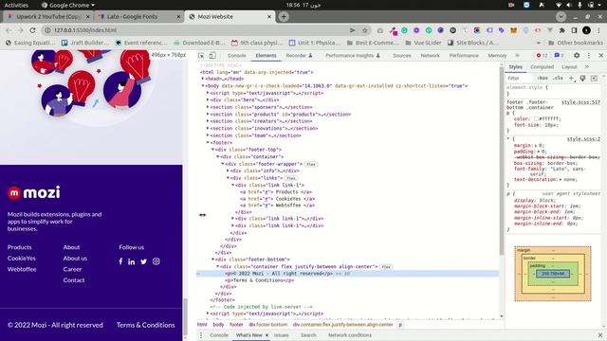
Task: Toggle the .cls element classes panel
Action: 558,78
